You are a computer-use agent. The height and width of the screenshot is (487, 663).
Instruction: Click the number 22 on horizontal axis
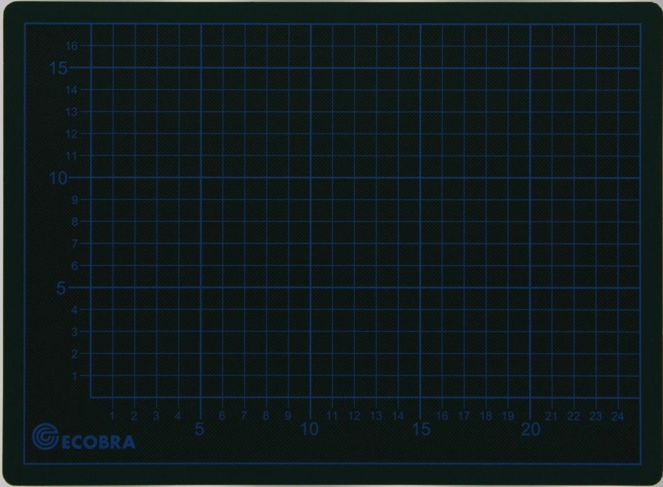click(x=574, y=416)
